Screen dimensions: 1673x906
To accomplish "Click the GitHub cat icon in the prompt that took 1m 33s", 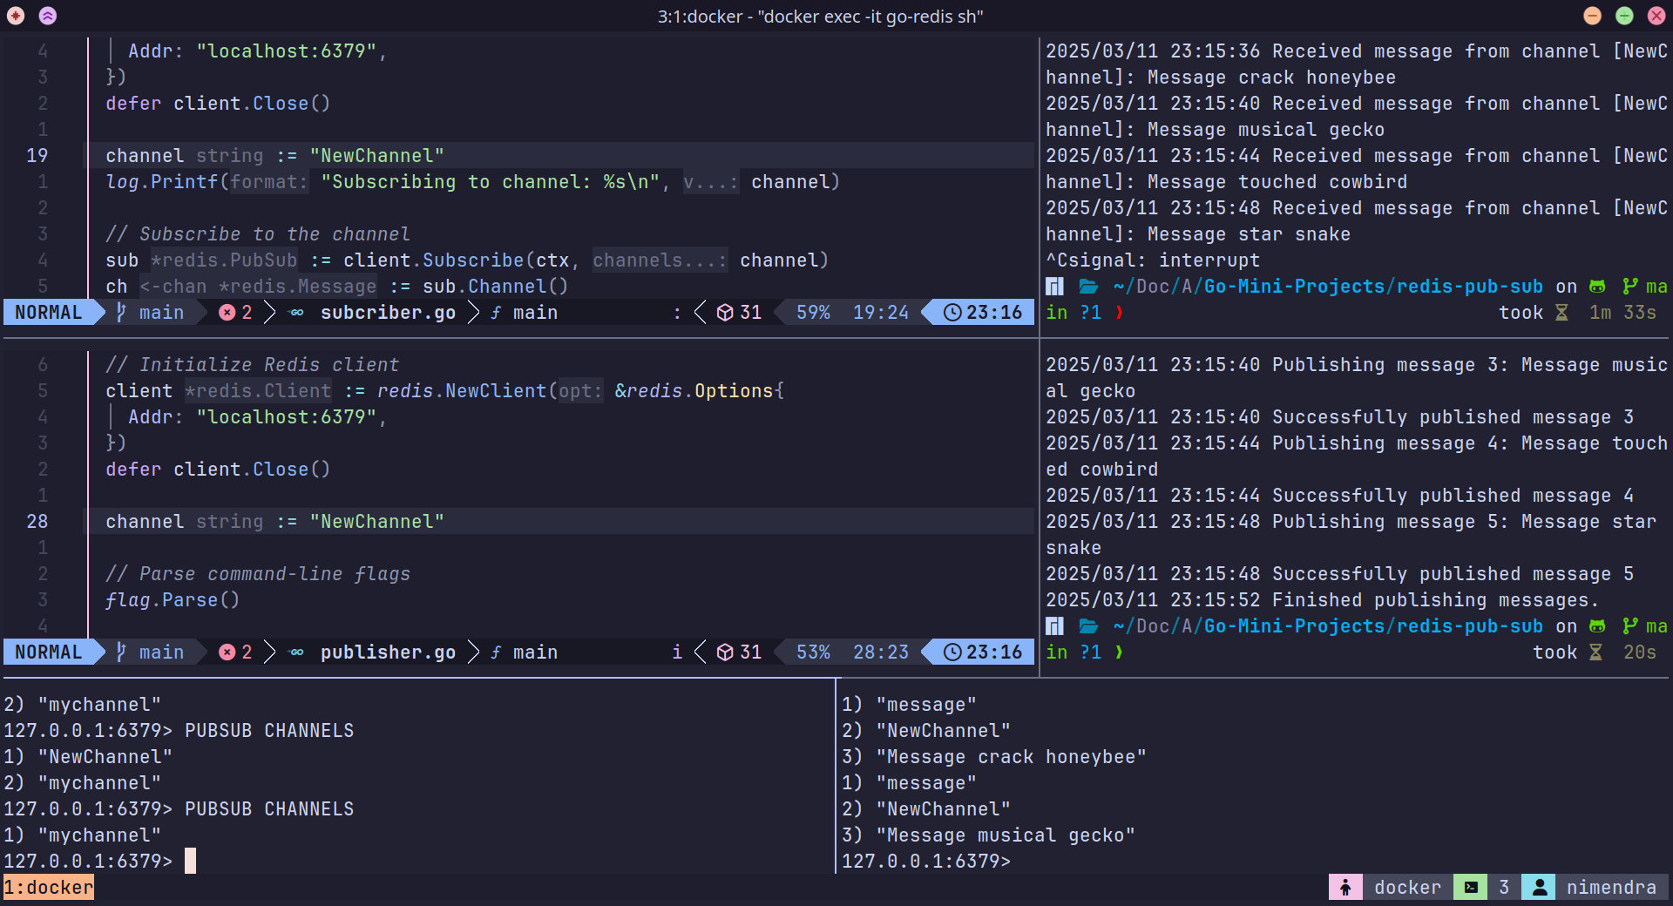I will click(1597, 286).
